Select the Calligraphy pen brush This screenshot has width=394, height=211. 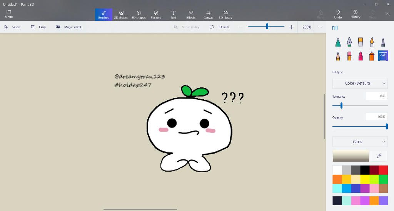(349, 42)
